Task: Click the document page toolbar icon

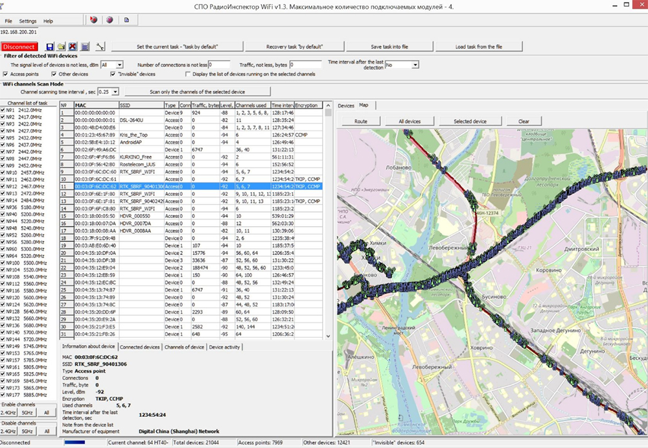Action: pos(126,20)
